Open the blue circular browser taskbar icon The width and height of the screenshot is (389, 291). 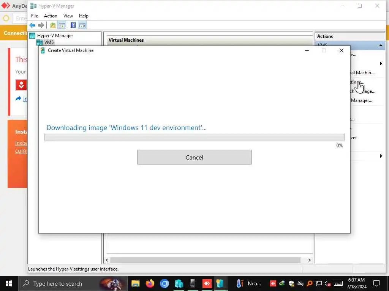pyautogui.click(x=164, y=283)
